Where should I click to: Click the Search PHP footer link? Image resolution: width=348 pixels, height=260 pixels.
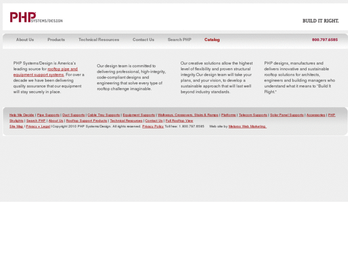36,121
